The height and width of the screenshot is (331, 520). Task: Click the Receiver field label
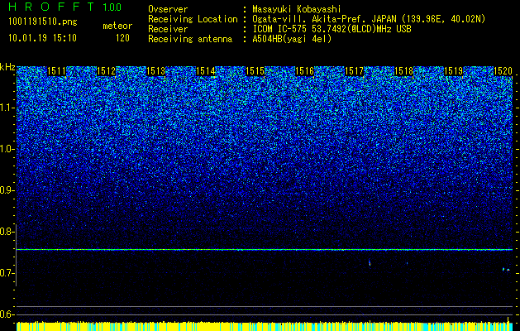point(168,29)
